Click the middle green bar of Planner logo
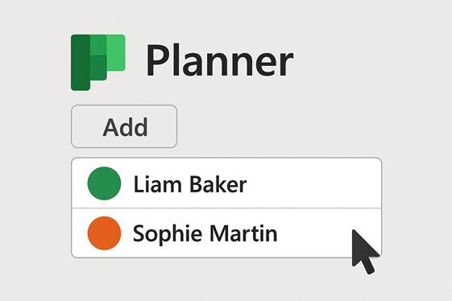452x301 pixels. point(98,58)
